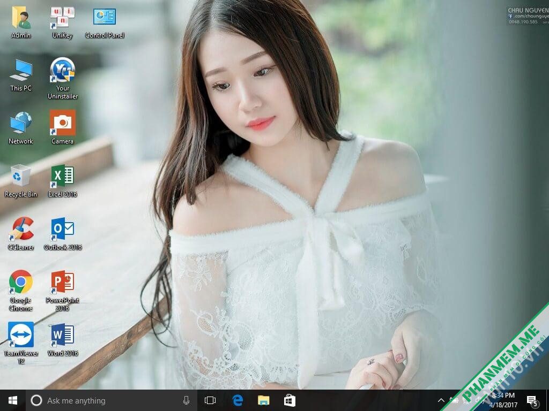Launch the UniKey shortcut
This screenshot has height=411, width=549.
(62, 22)
